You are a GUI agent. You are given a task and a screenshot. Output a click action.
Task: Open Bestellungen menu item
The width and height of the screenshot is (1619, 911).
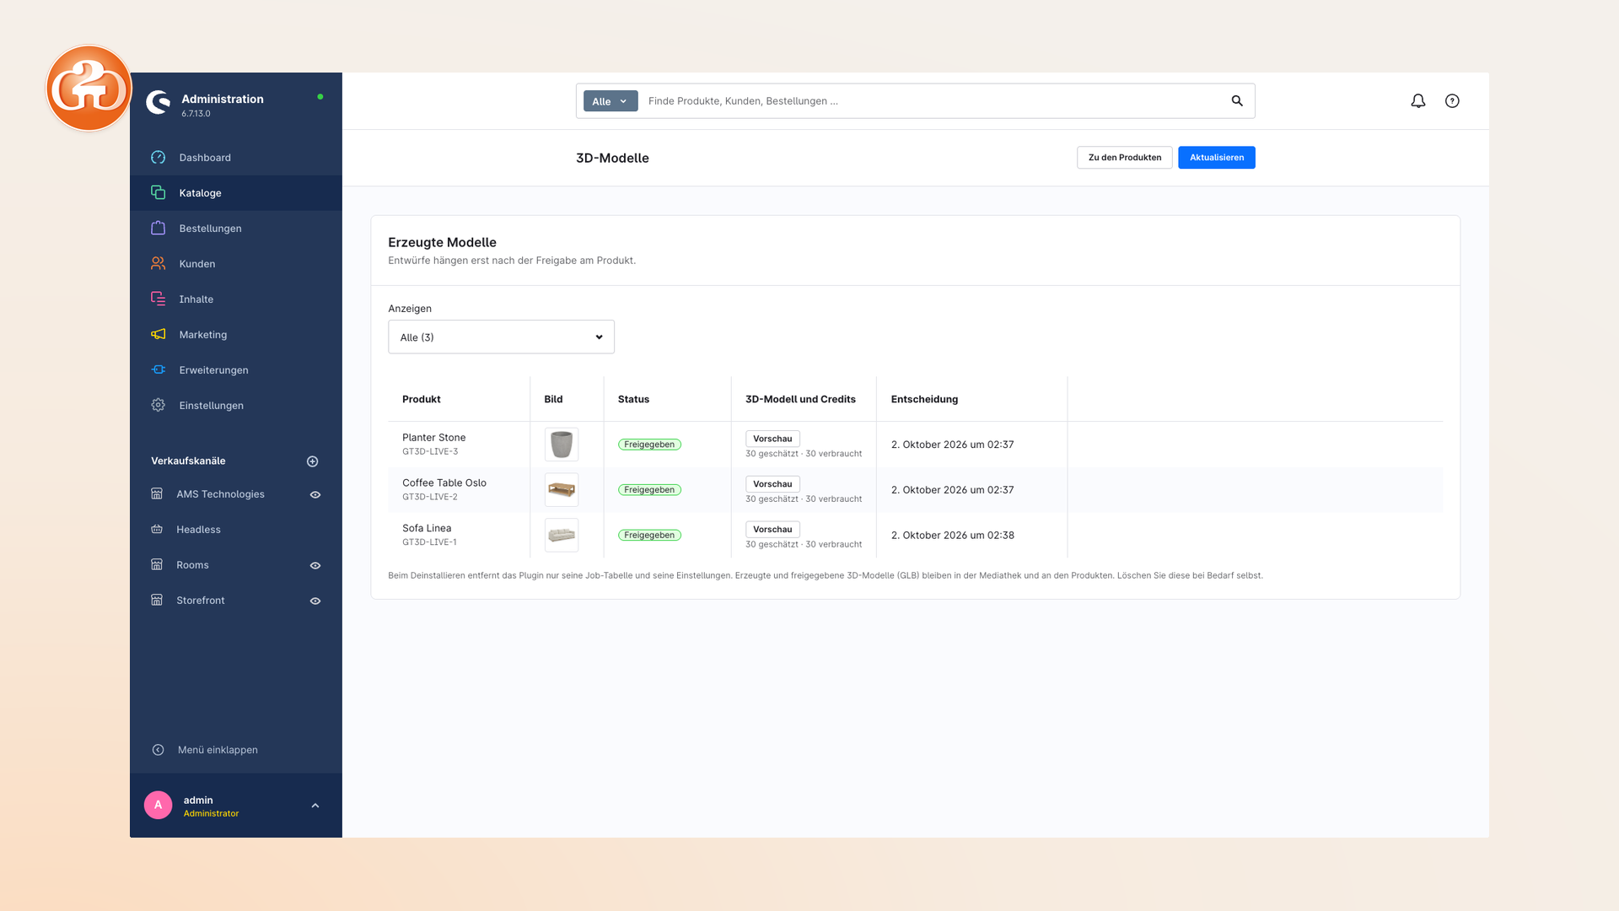pos(236,229)
